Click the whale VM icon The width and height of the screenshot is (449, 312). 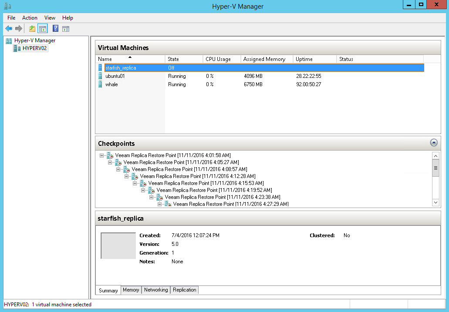coord(100,84)
